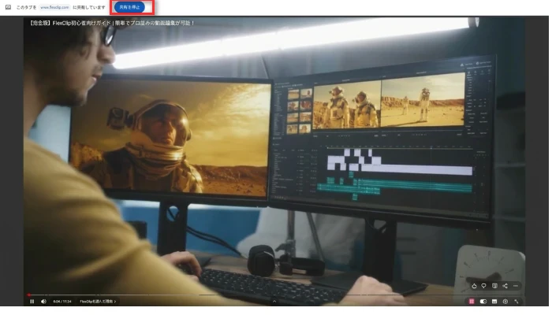Open the player settings gear
This screenshot has height=315, width=552.
505,302
